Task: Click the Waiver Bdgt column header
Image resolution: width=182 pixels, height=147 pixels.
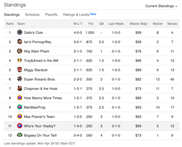Action: pos(138,24)
